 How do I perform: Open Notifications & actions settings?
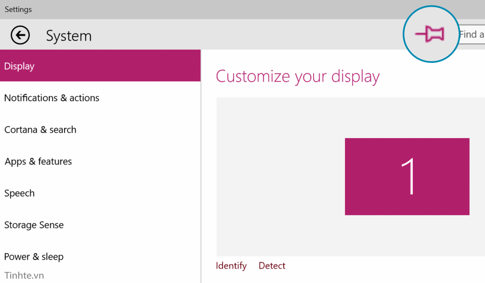coord(100,98)
